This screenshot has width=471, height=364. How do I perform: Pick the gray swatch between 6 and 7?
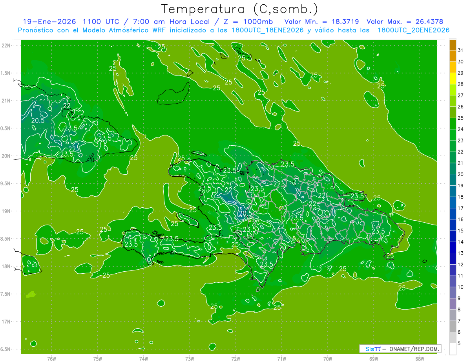pyautogui.click(x=453, y=327)
